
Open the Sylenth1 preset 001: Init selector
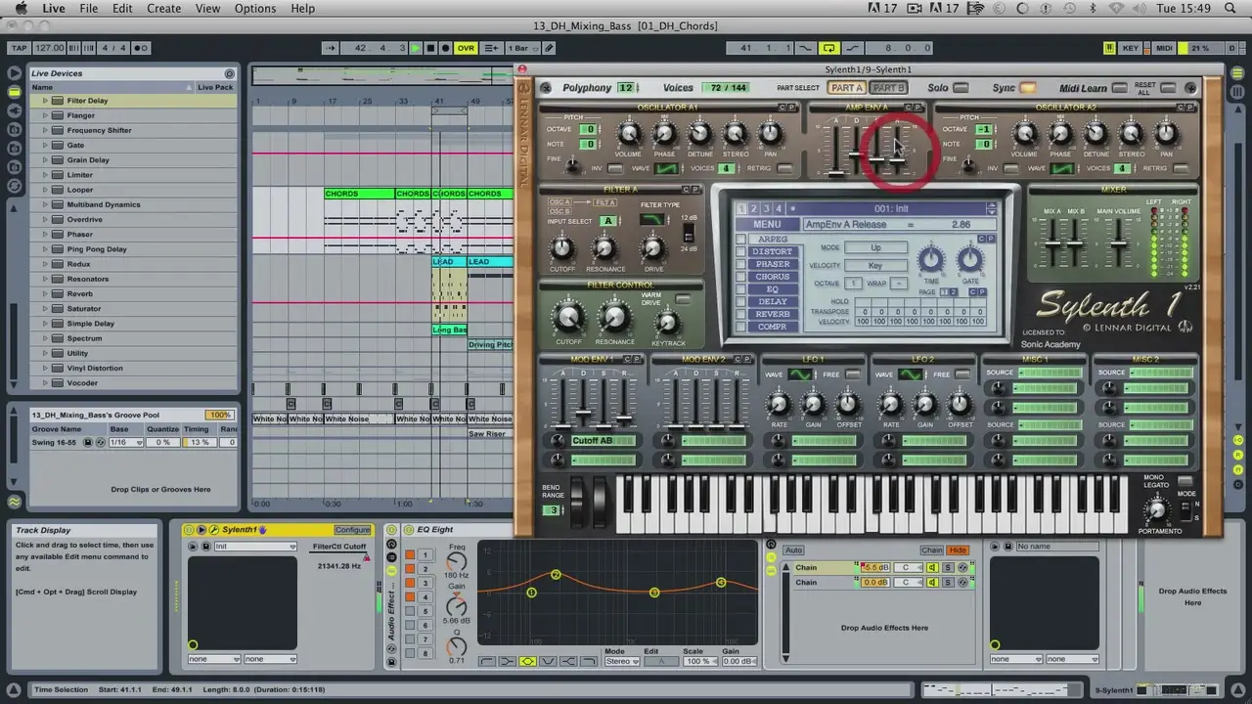click(892, 208)
